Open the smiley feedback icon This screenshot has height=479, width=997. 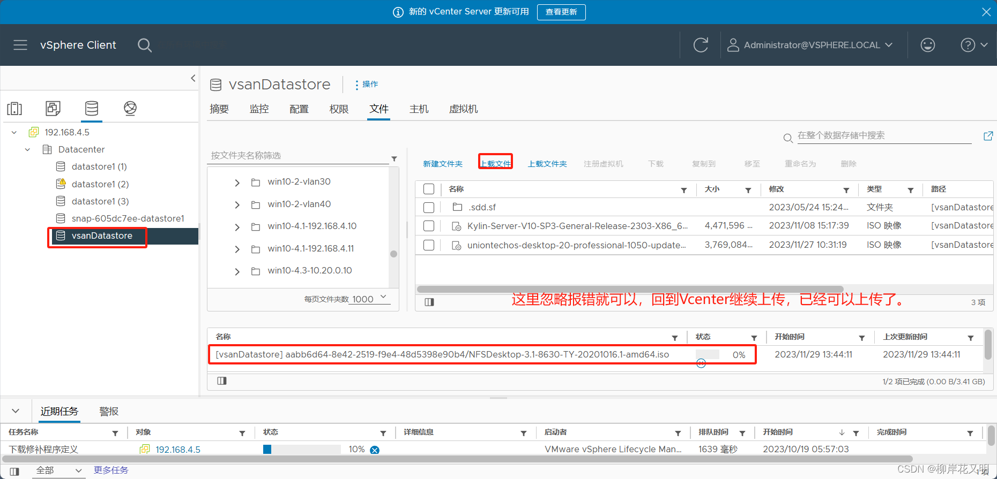tap(928, 45)
